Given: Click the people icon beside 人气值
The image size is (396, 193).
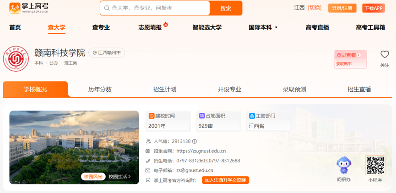Looking at the screenshot, I should coord(148,141).
